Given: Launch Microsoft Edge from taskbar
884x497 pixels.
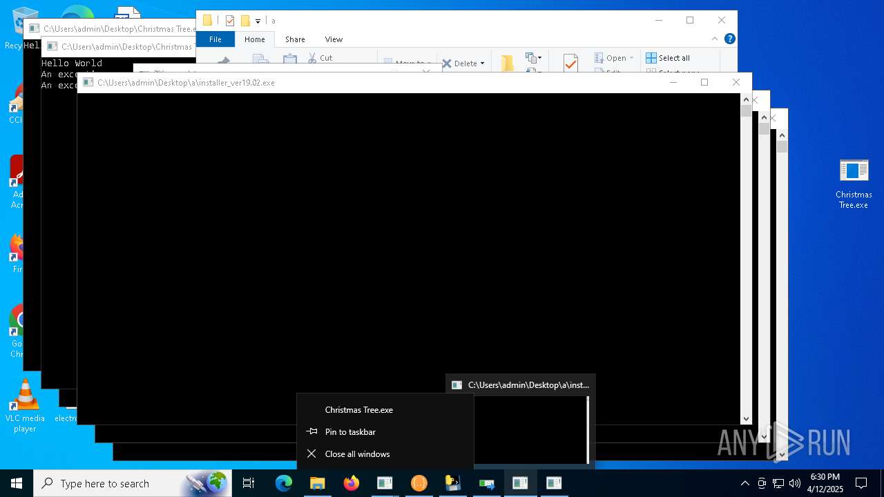Looking at the screenshot, I should 284,483.
